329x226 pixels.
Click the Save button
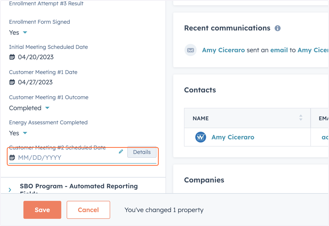pyautogui.click(x=42, y=210)
